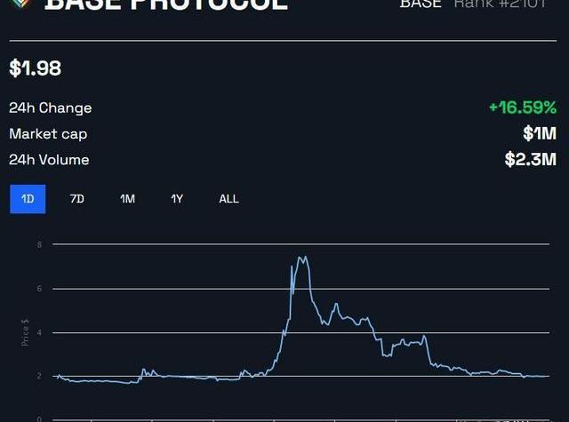Click the $1M market cap value

tap(539, 133)
